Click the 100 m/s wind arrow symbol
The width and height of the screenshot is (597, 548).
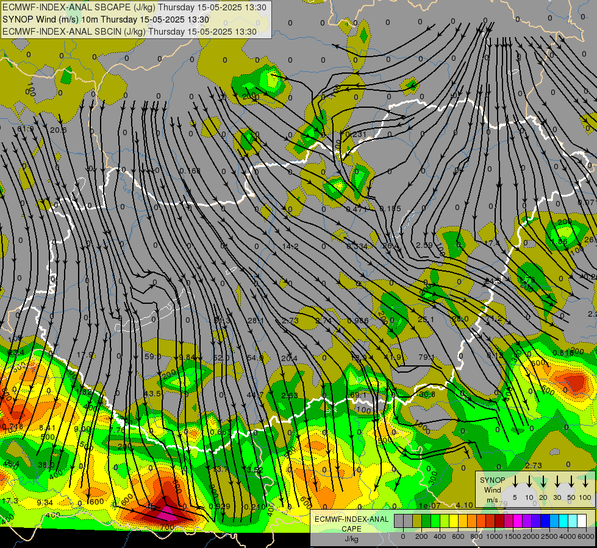click(x=585, y=482)
